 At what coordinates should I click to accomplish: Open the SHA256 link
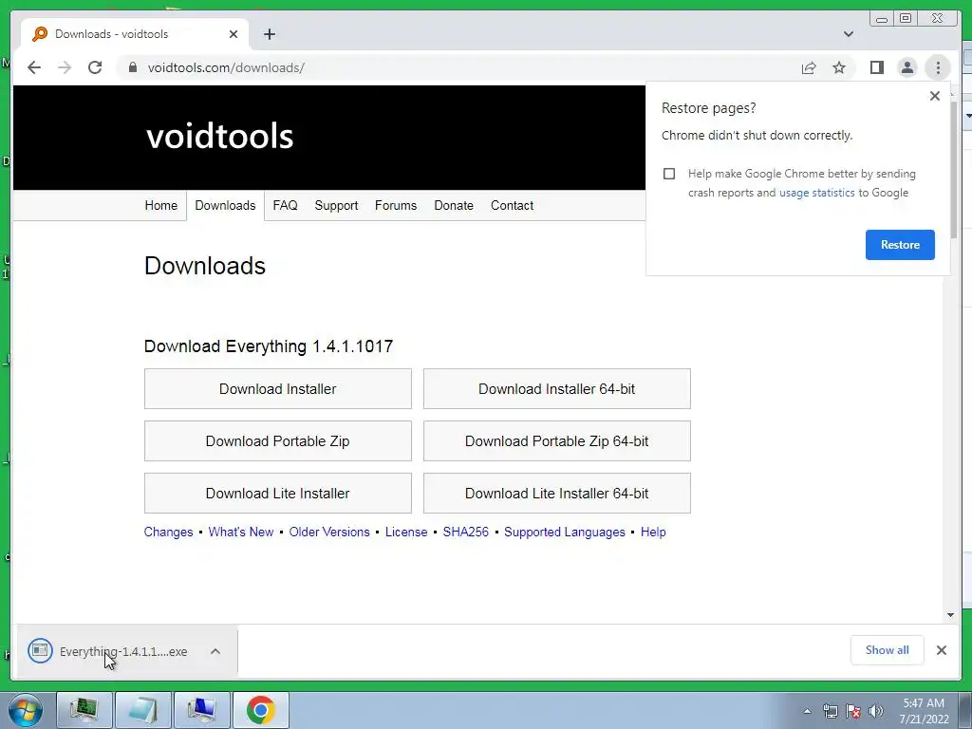tap(465, 532)
